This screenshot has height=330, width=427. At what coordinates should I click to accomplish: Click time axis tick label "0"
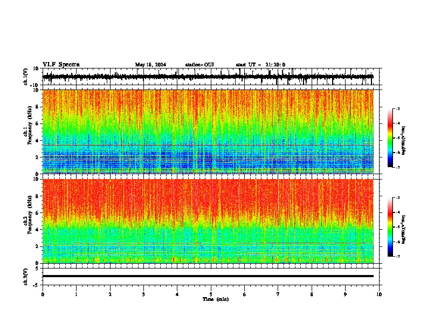pos(43,294)
